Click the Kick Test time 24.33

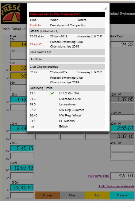pyautogui.click(x=122, y=44)
